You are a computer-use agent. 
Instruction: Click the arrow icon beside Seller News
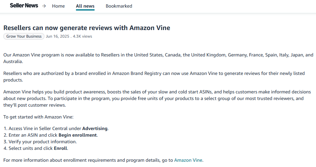pyautogui.click(x=44, y=6)
